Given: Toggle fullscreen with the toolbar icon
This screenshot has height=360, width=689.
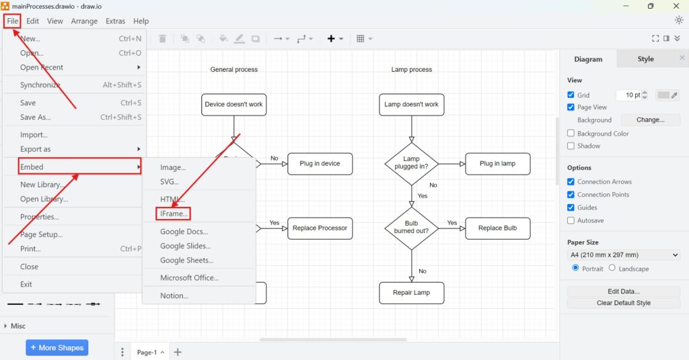Looking at the screenshot, I should (x=656, y=39).
